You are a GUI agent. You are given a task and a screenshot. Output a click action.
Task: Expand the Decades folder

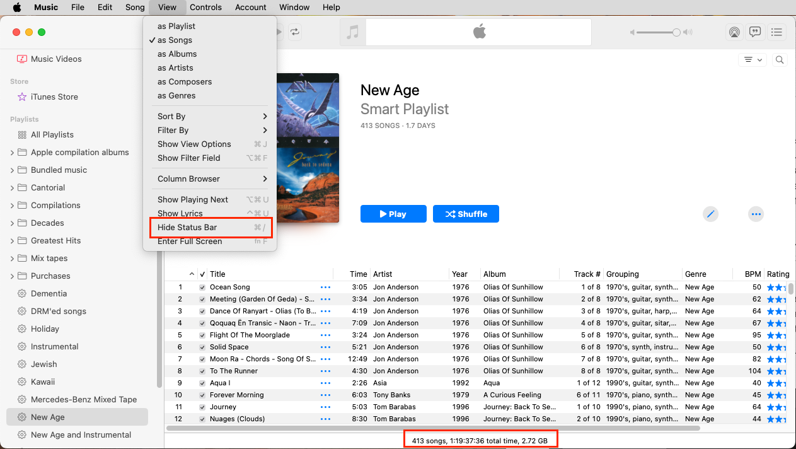click(12, 223)
